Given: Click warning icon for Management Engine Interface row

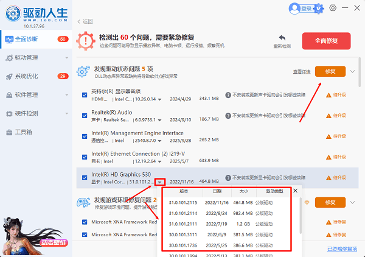Looking at the screenshot, I should click(328, 136).
